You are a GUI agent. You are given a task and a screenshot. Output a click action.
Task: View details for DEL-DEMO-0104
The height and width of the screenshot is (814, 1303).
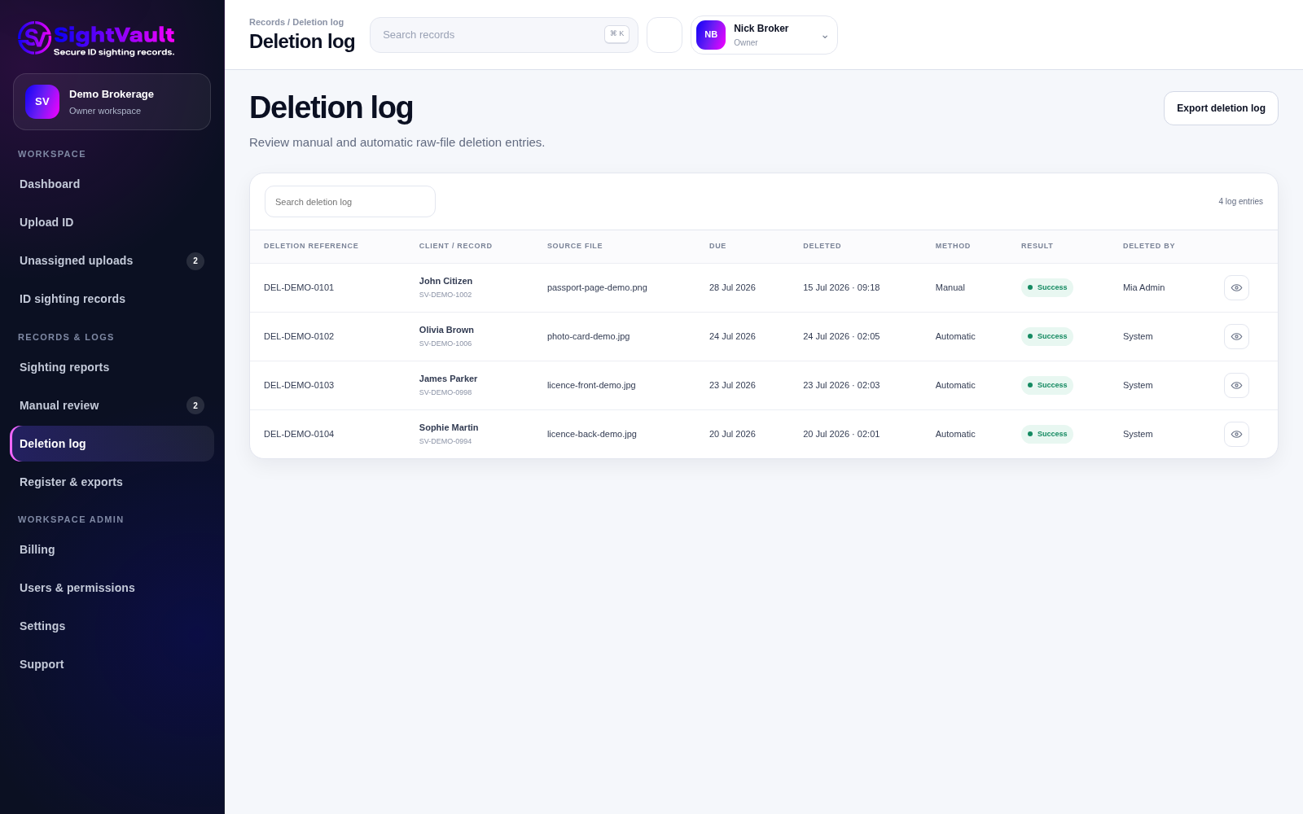click(x=1236, y=434)
